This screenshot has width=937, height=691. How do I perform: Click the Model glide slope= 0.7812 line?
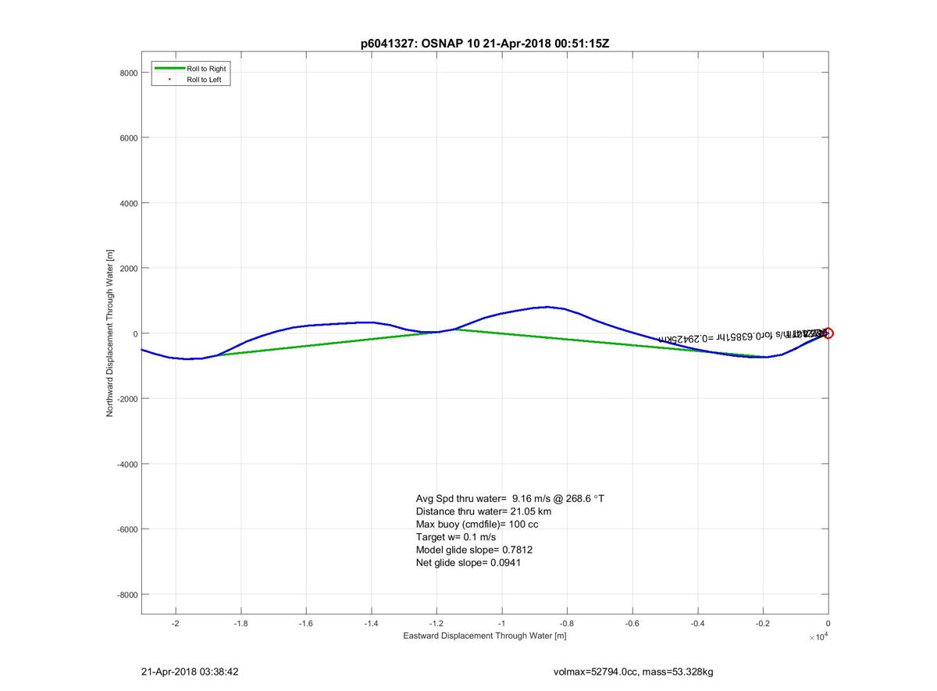pyautogui.click(x=474, y=550)
